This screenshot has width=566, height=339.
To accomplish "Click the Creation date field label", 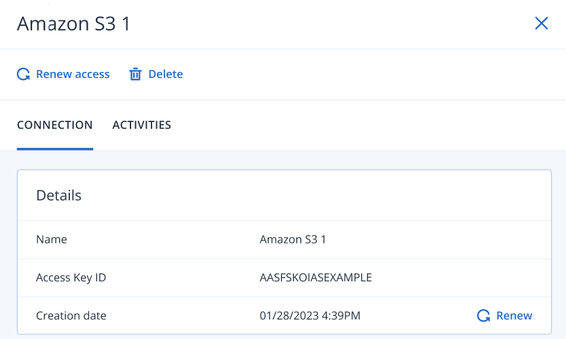I will tap(71, 316).
